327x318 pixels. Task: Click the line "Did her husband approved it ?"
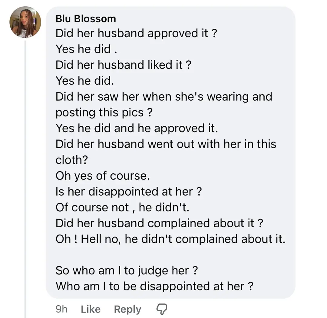136,33
